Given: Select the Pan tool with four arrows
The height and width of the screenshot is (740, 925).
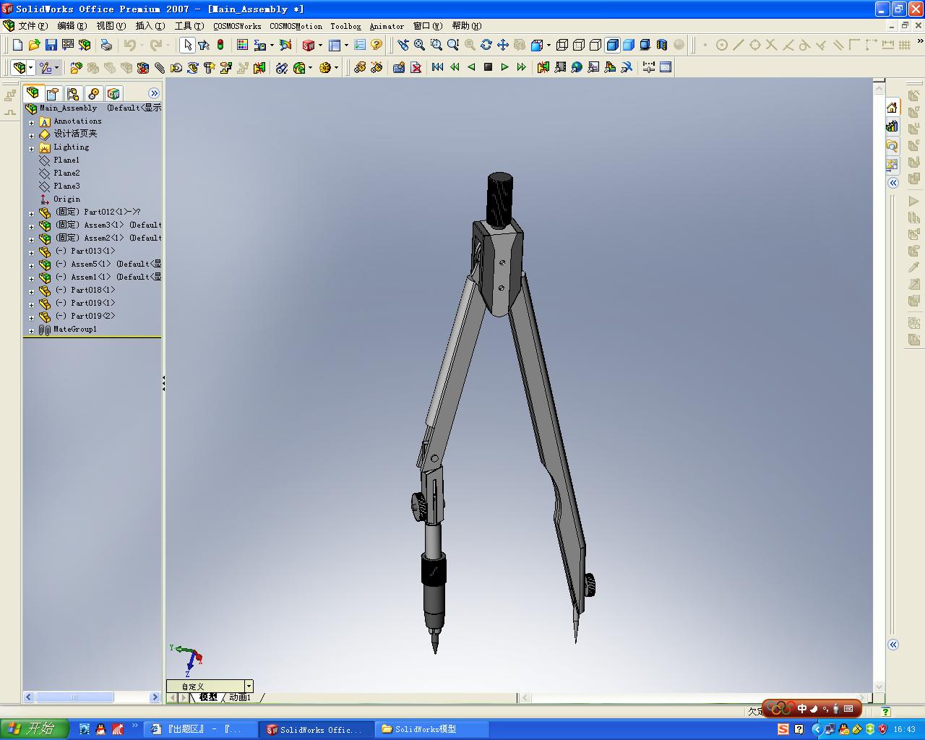Looking at the screenshot, I should click(x=502, y=45).
